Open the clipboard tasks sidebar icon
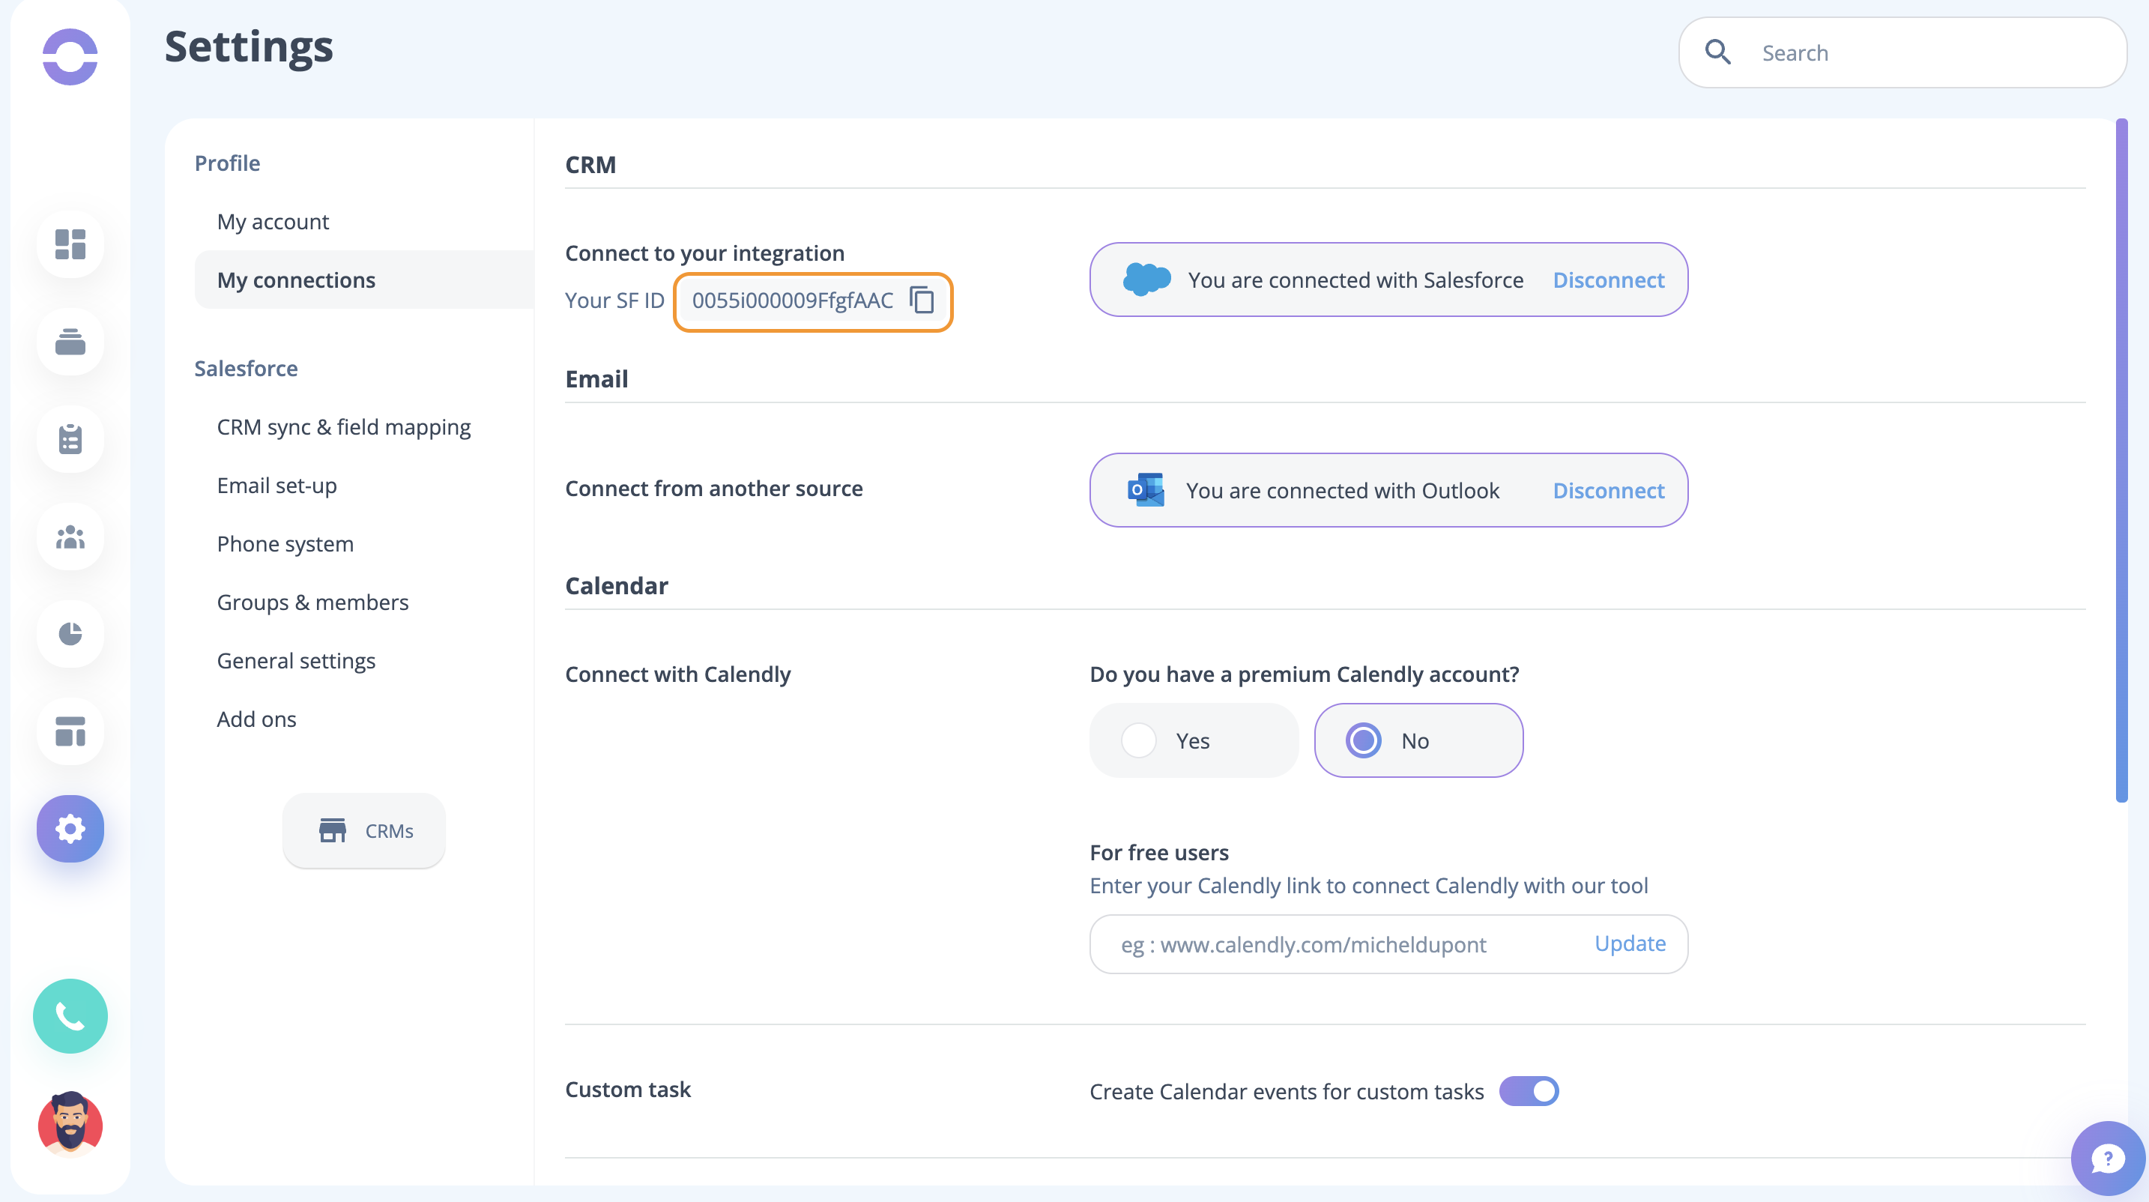2149x1202 pixels. (x=70, y=440)
